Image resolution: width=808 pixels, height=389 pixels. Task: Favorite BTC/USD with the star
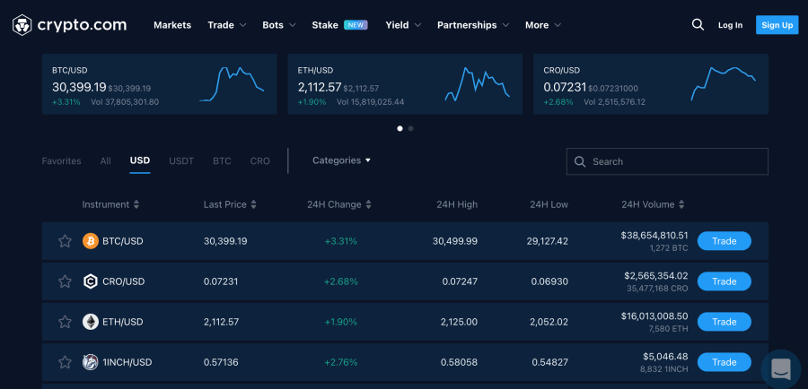point(65,241)
